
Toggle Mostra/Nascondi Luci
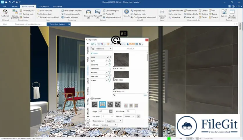[x=48, y=17]
